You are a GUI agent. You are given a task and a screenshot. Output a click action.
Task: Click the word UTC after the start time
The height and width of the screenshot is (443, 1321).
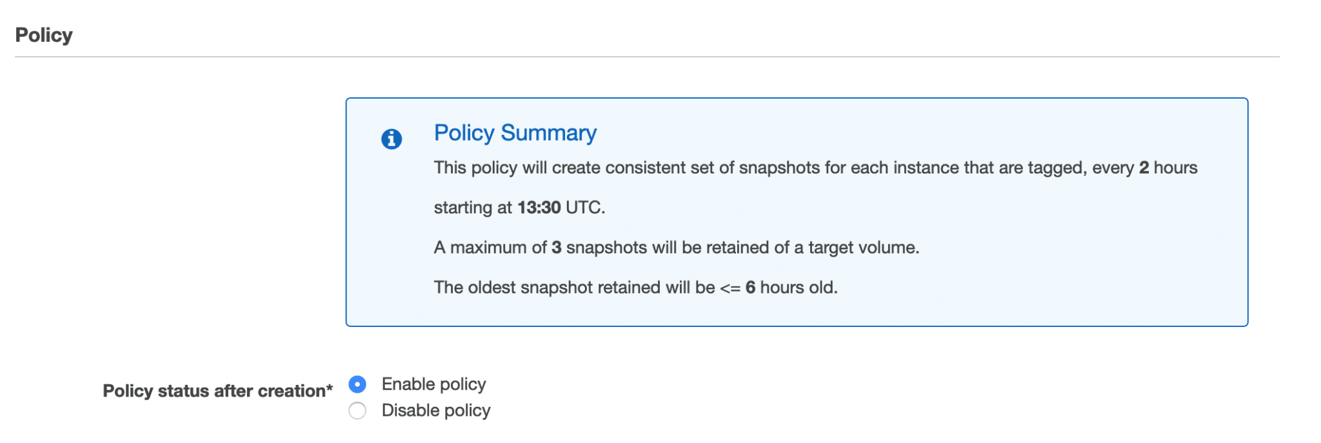click(x=584, y=208)
